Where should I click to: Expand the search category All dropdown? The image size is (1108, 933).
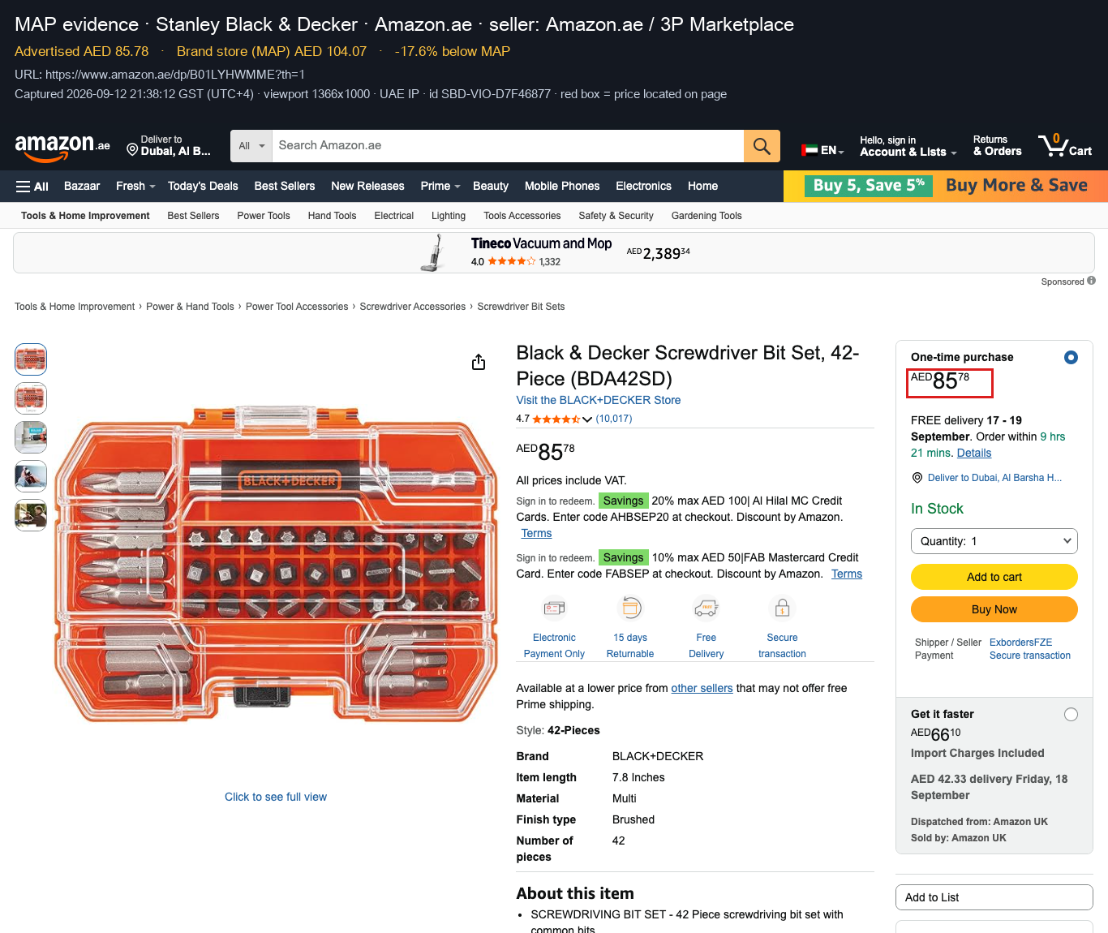tap(251, 146)
